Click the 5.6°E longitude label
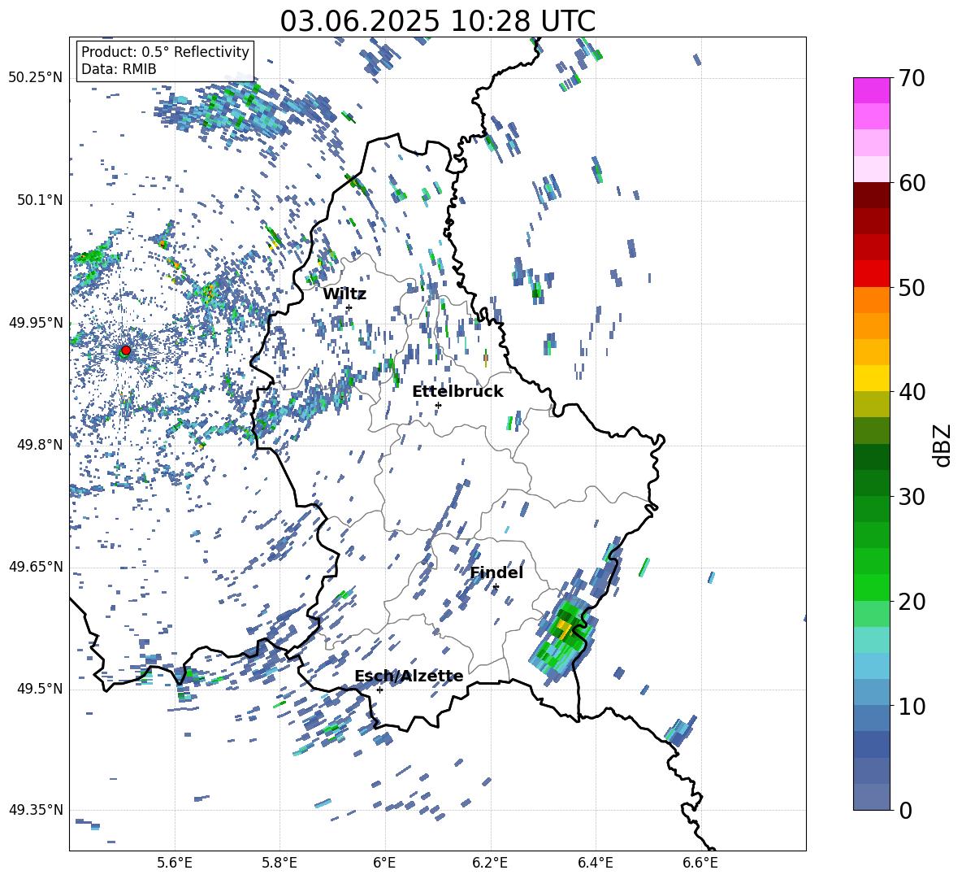The width and height of the screenshot is (962, 879). pos(175,863)
